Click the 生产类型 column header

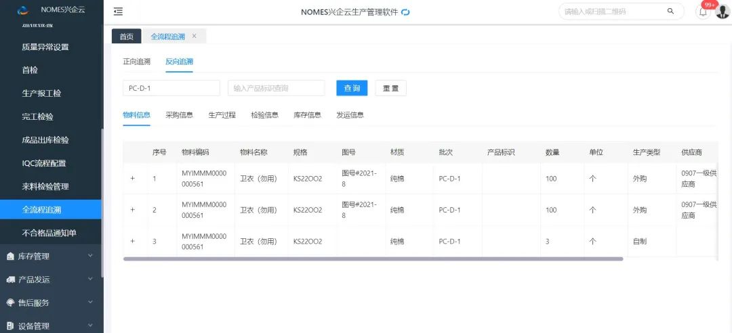tap(647, 152)
